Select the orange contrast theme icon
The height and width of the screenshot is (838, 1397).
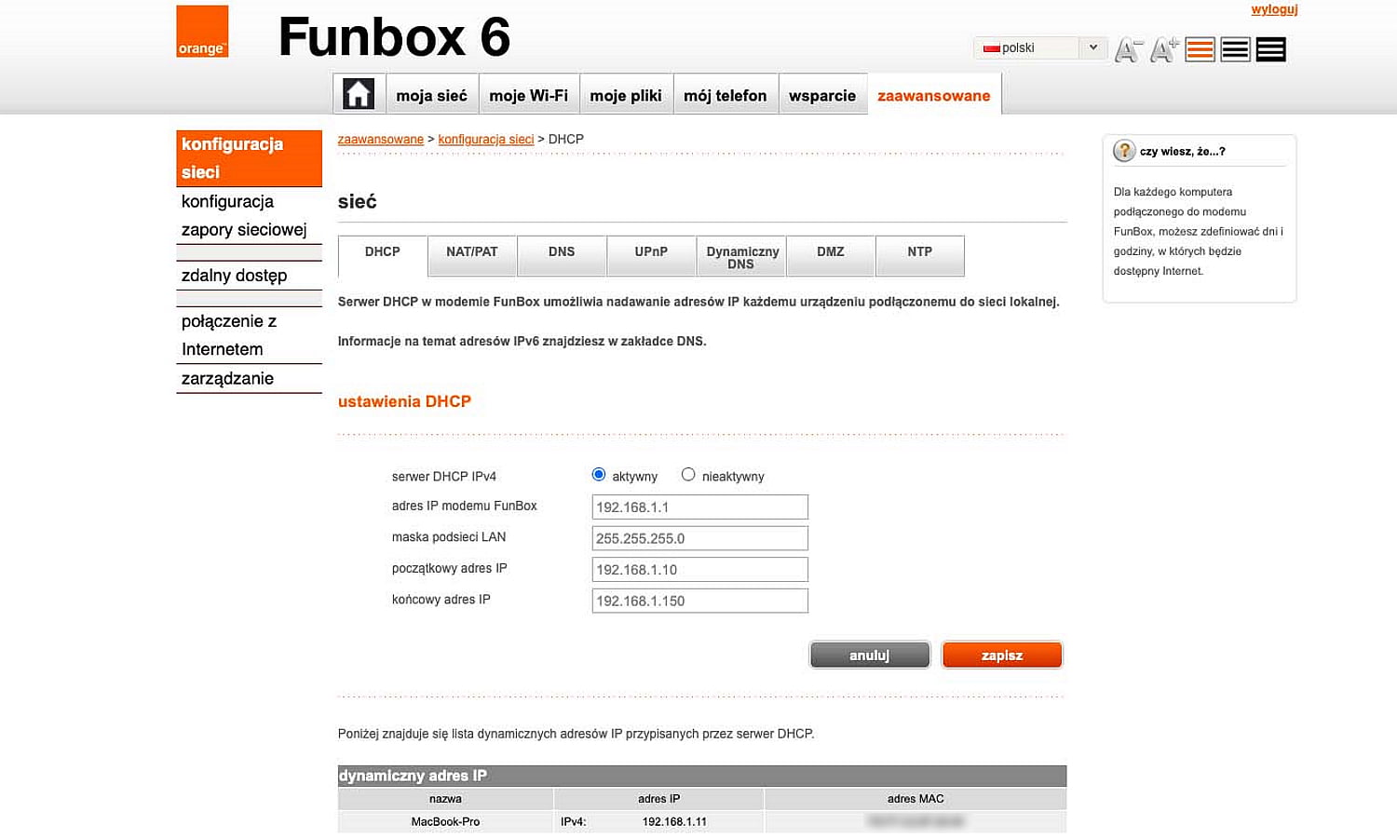coord(1200,48)
